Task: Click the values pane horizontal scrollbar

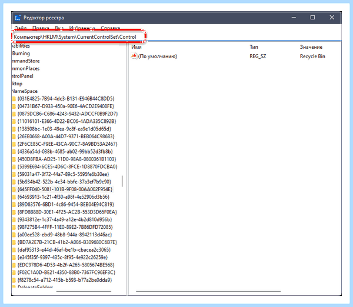Action: tap(208, 291)
